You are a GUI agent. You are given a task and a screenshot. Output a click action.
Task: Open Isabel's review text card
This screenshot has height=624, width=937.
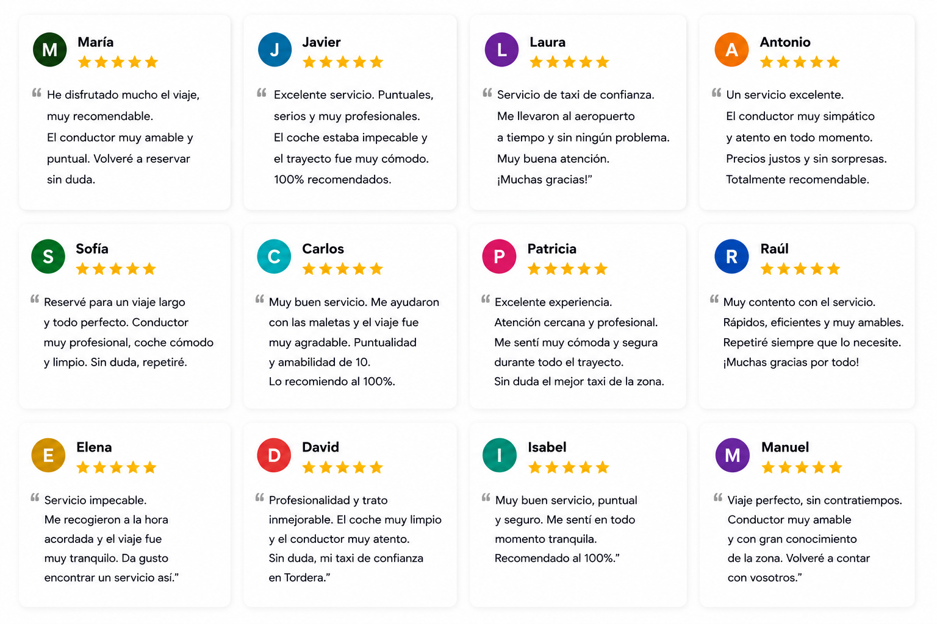[578, 515]
